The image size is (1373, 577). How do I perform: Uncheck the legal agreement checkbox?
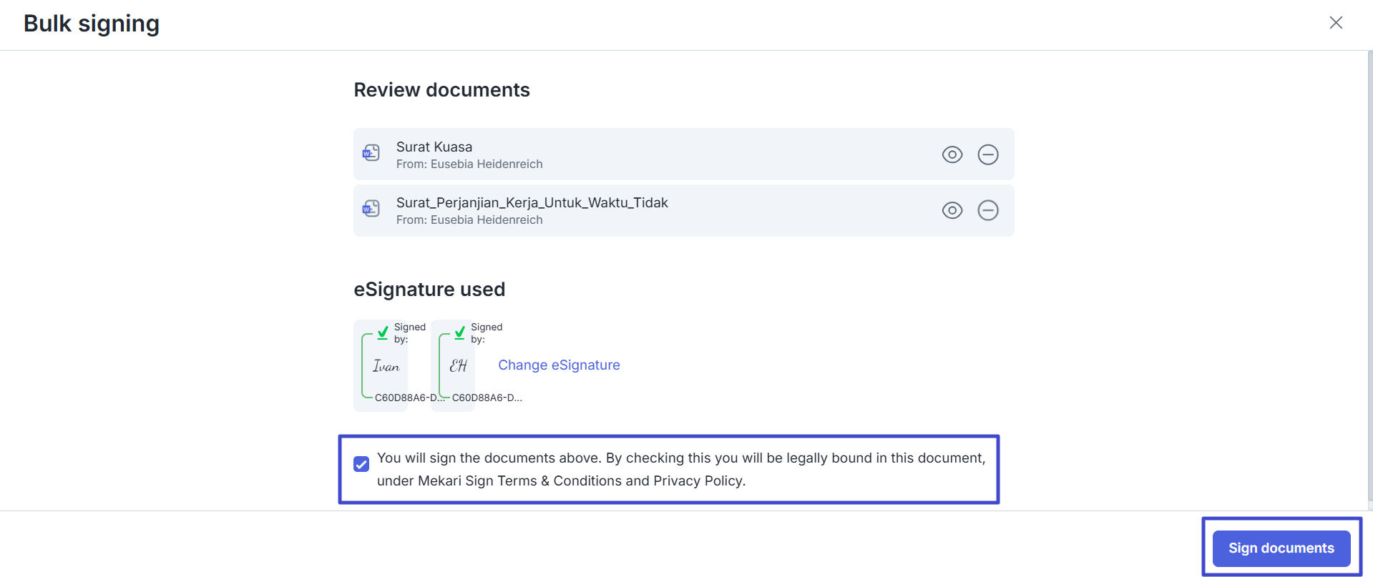(x=361, y=465)
